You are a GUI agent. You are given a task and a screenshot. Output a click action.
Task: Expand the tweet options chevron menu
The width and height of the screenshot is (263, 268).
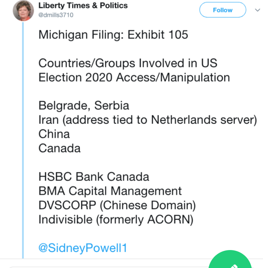(257, 10)
